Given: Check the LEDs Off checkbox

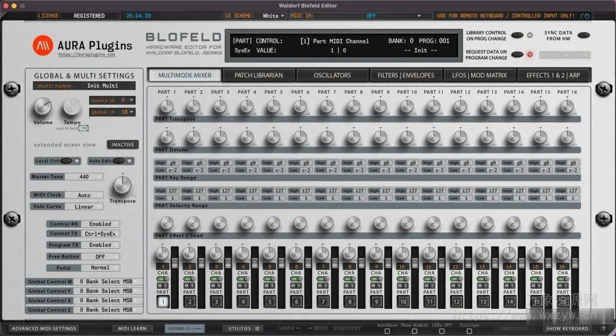Looking at the screenshot, I should tap(442, 331).
